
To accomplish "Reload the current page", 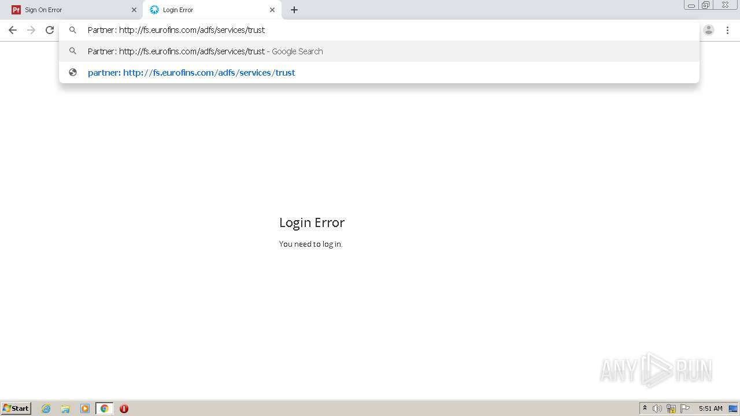I will (50, 30).
